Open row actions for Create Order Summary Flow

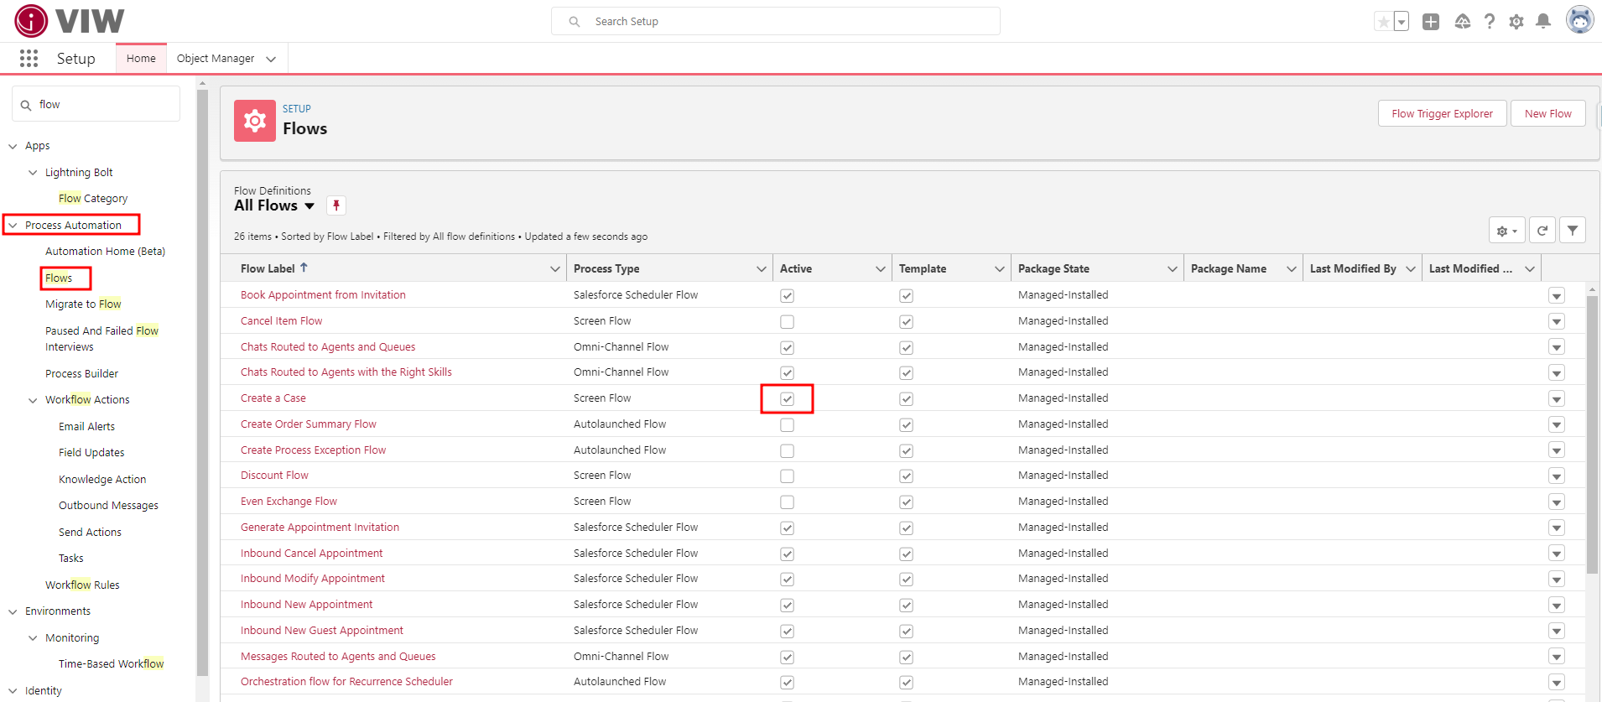(x=1557, y=424)
